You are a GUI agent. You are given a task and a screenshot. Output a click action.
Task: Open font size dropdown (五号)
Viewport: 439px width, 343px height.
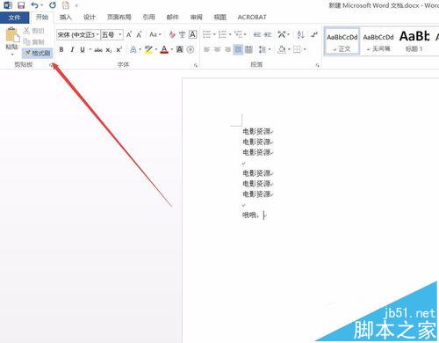120,35
